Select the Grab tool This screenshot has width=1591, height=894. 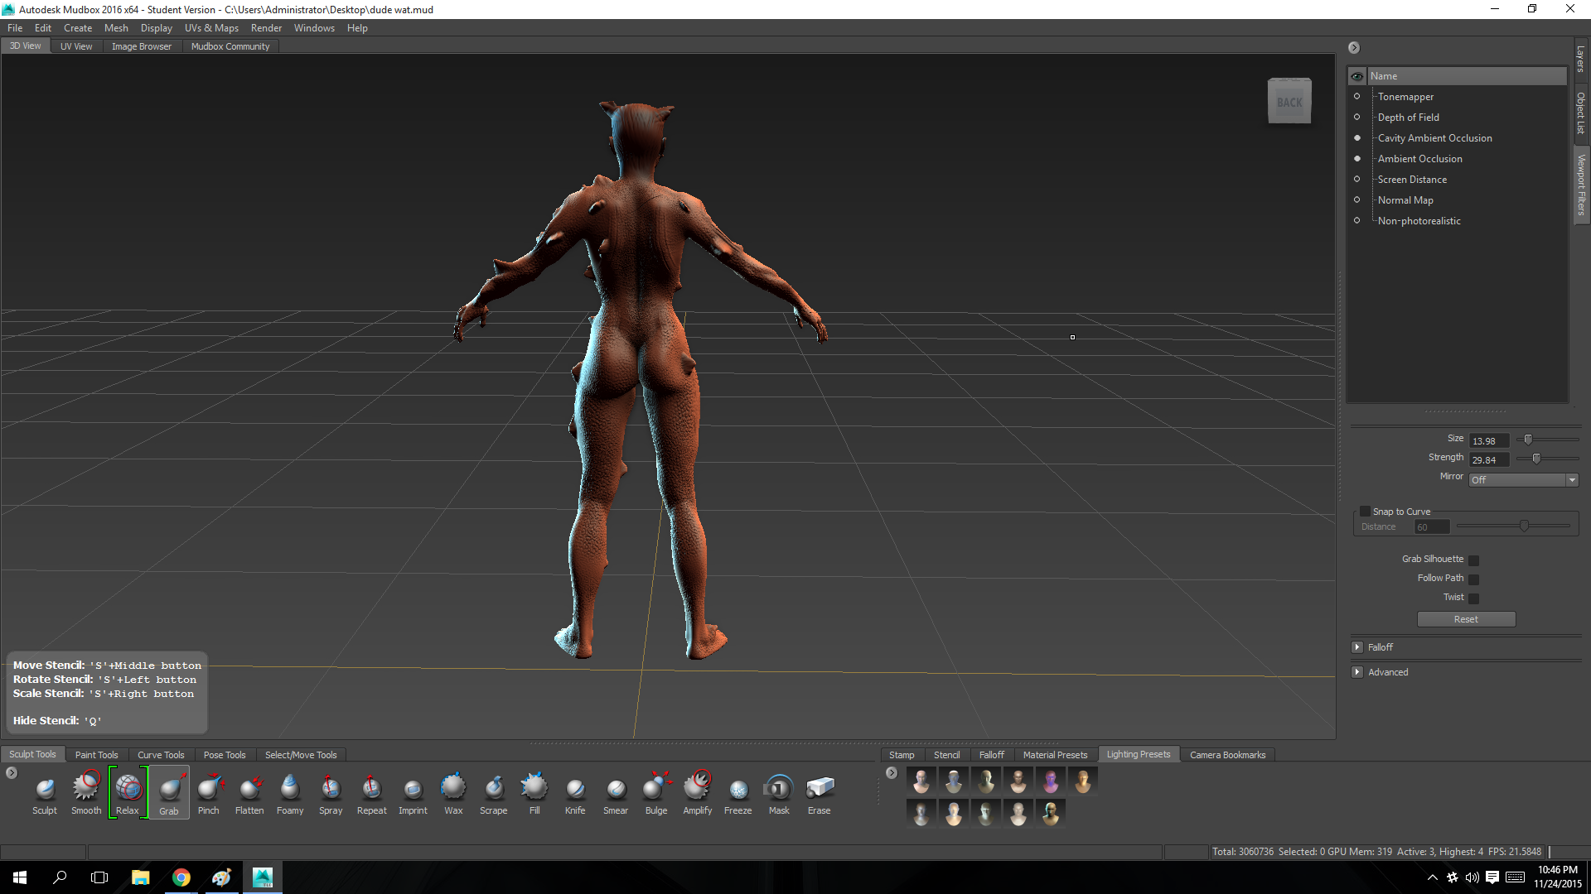click(169, 794)
